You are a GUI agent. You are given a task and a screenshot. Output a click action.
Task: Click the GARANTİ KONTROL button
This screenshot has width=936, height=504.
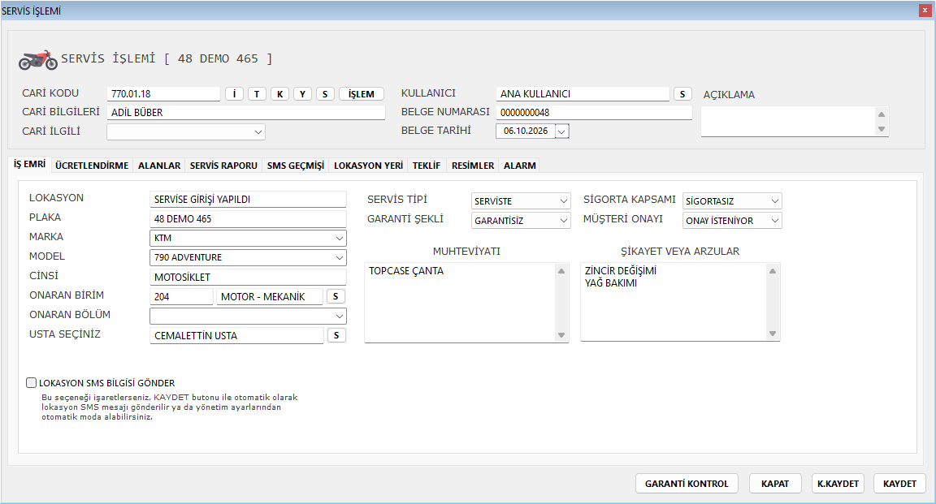687,484
